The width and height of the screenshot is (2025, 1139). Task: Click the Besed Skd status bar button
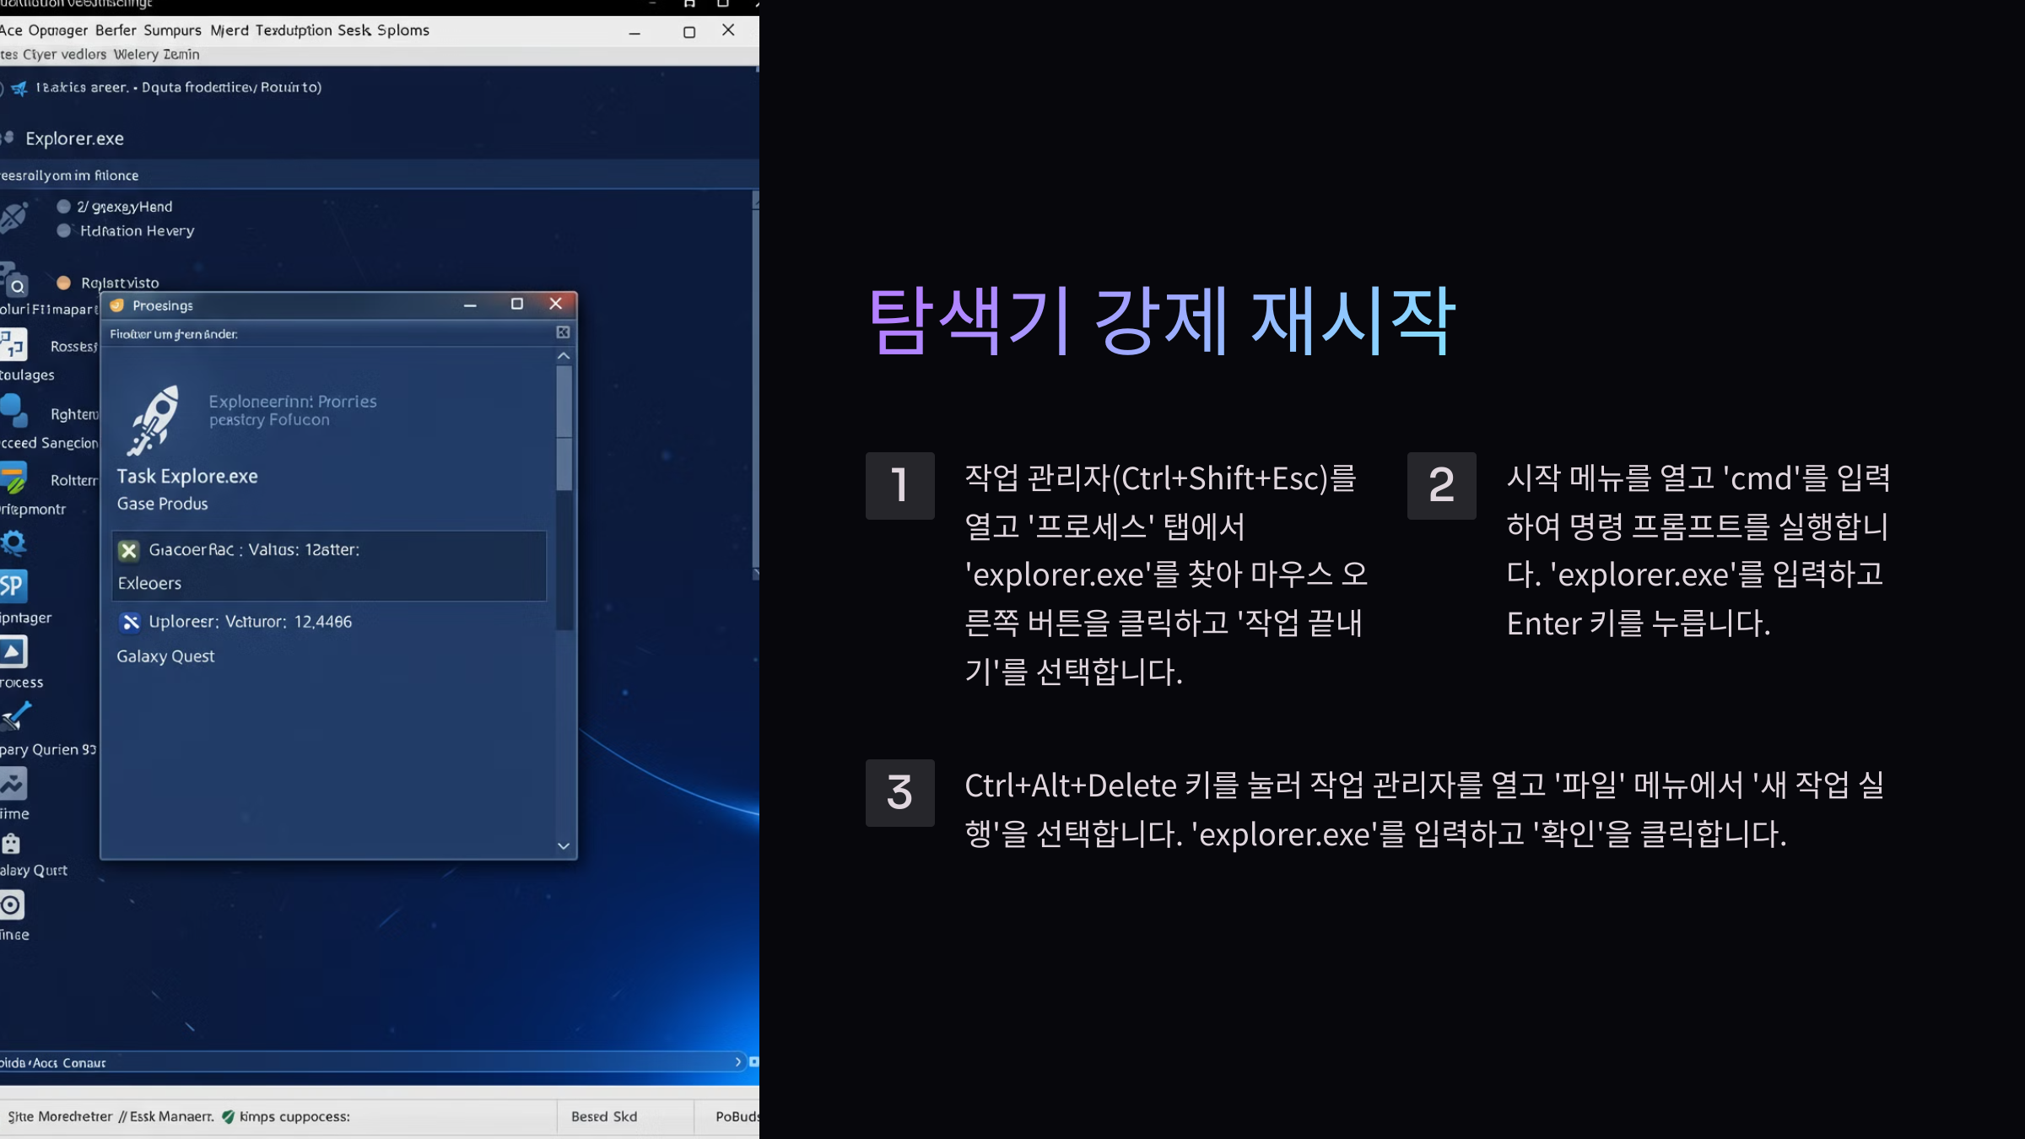coord(604,1117)
